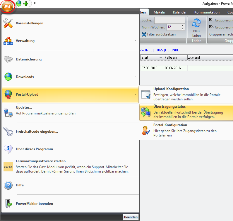This screenshot has width=233, height=221.
Task: Open Upload-Konfiguration submenu item
Action: click(186, 94)
